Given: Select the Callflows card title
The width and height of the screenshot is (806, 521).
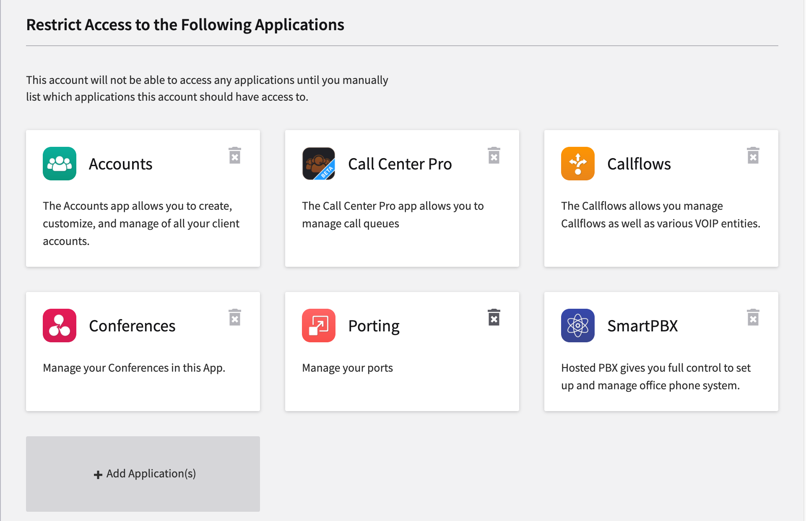Looking at the screenshot, I should coord(639,164).
